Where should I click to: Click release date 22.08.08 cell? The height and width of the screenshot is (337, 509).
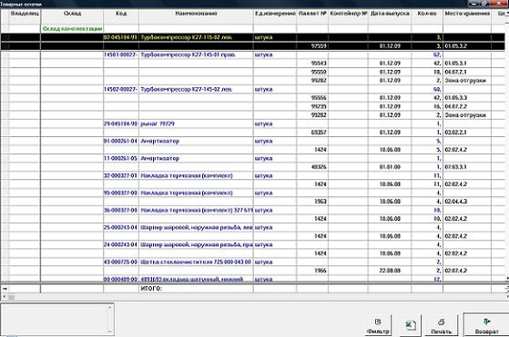pyautogui.click(x=390, y=271)
